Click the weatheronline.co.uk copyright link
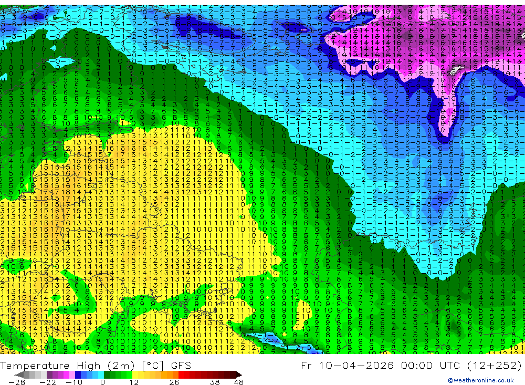Viewport: 525px width, 385px height. tap(481, 380)
